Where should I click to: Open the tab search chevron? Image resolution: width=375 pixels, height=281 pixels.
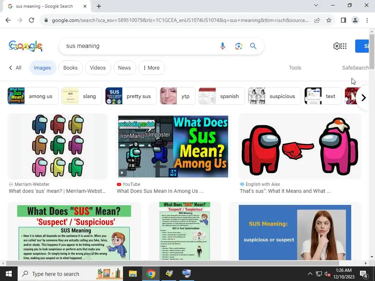(x=316, y=5)
